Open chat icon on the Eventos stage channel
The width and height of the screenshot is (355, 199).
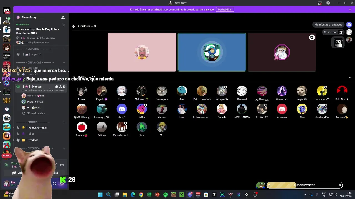(57, 87)
